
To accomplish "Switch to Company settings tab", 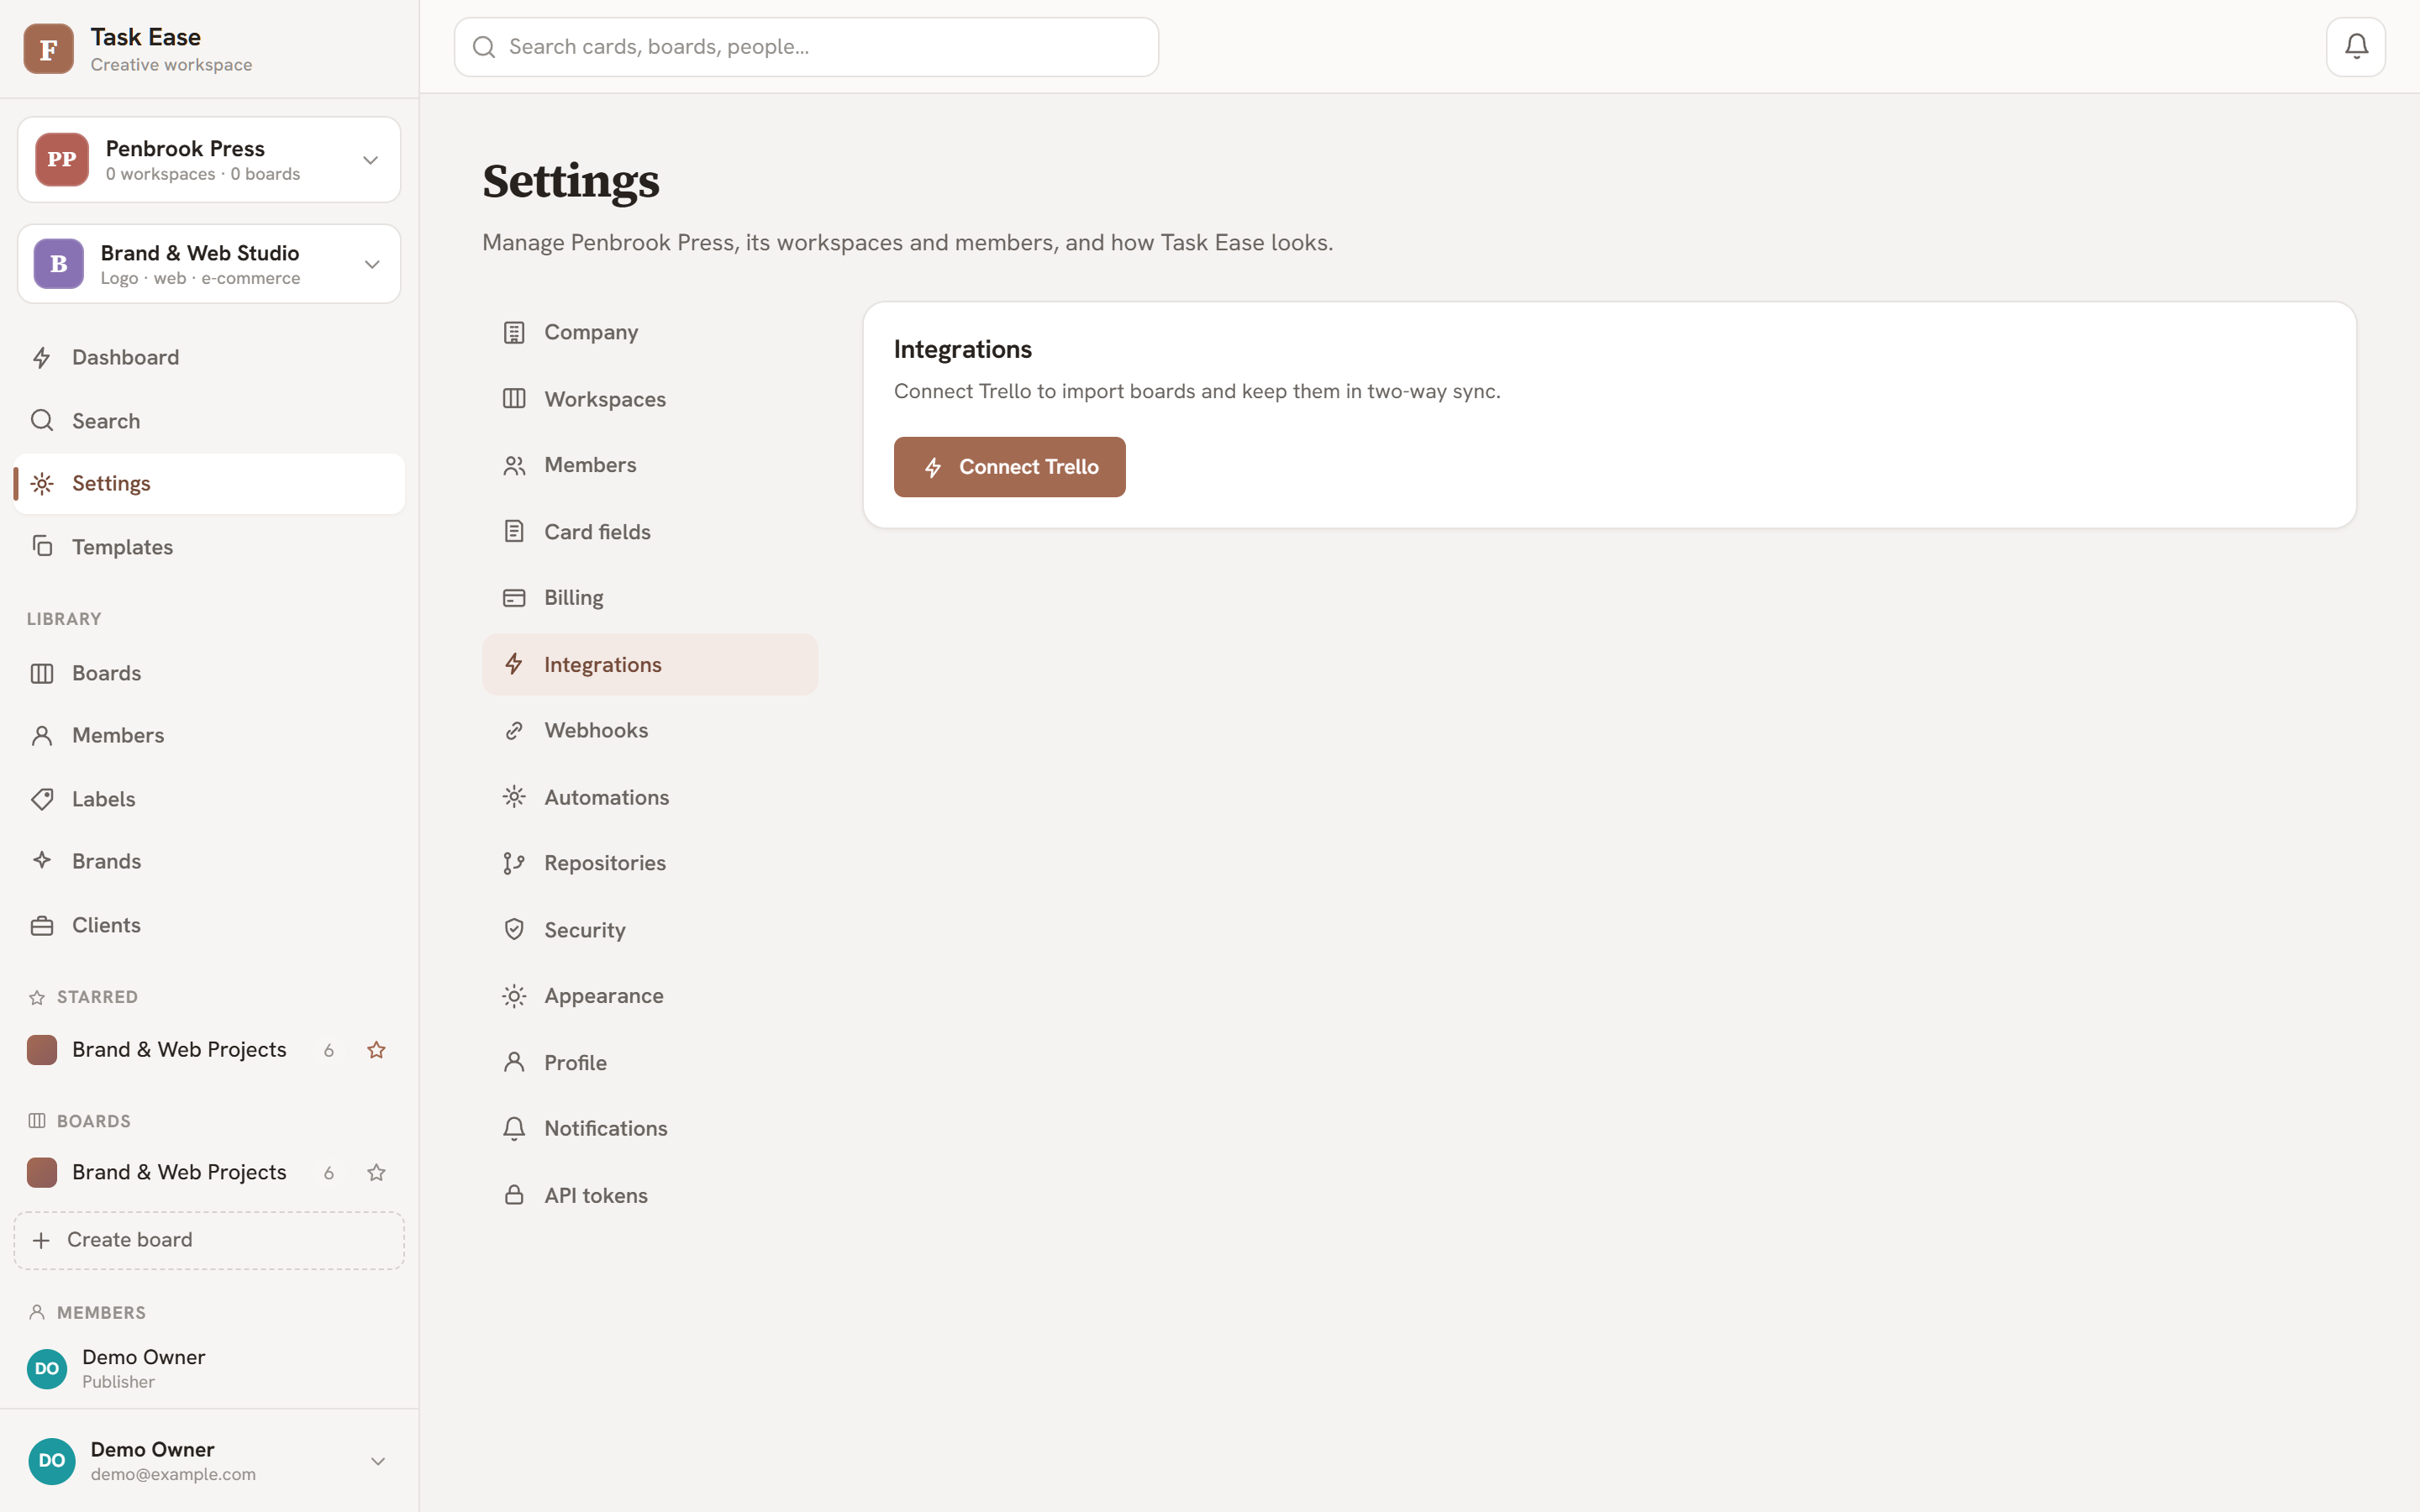I will 650,332.
